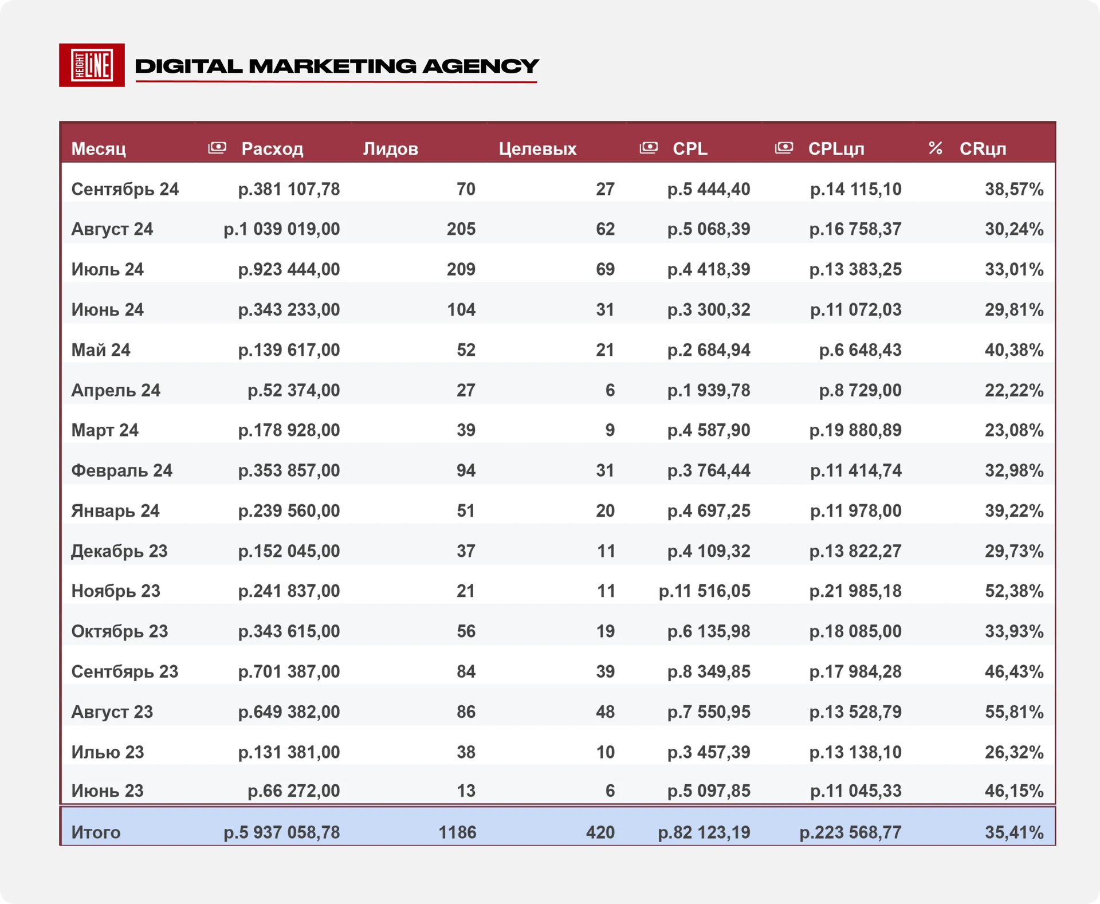Select the Итого total row label

point(96,832)
